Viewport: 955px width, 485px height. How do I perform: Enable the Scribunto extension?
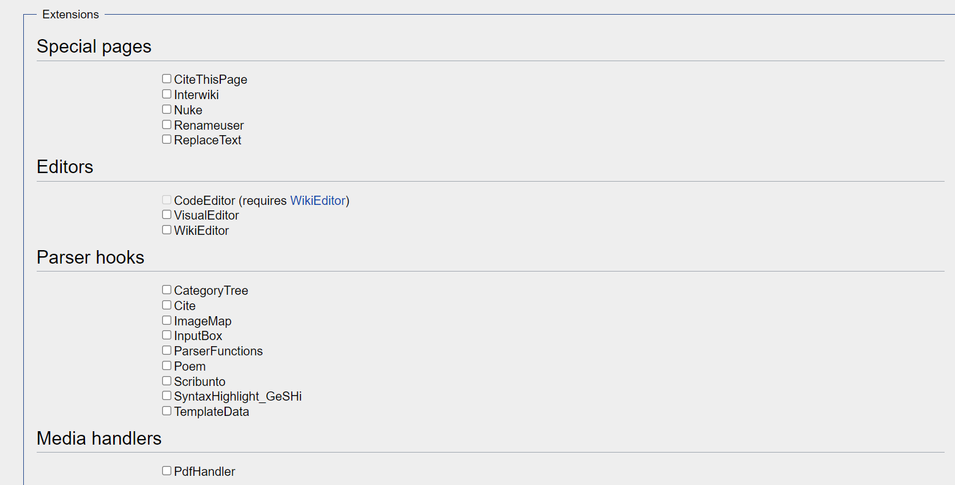click(166, 381)
